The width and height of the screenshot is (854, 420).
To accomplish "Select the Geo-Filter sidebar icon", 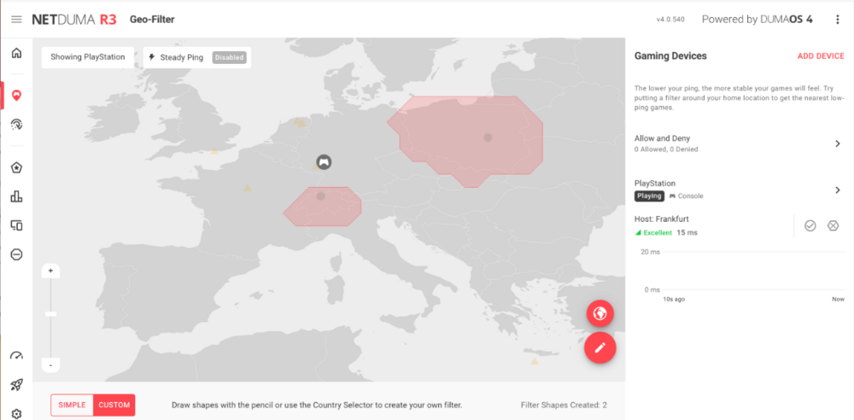I will pyautogui.click(x=16, y=96).
